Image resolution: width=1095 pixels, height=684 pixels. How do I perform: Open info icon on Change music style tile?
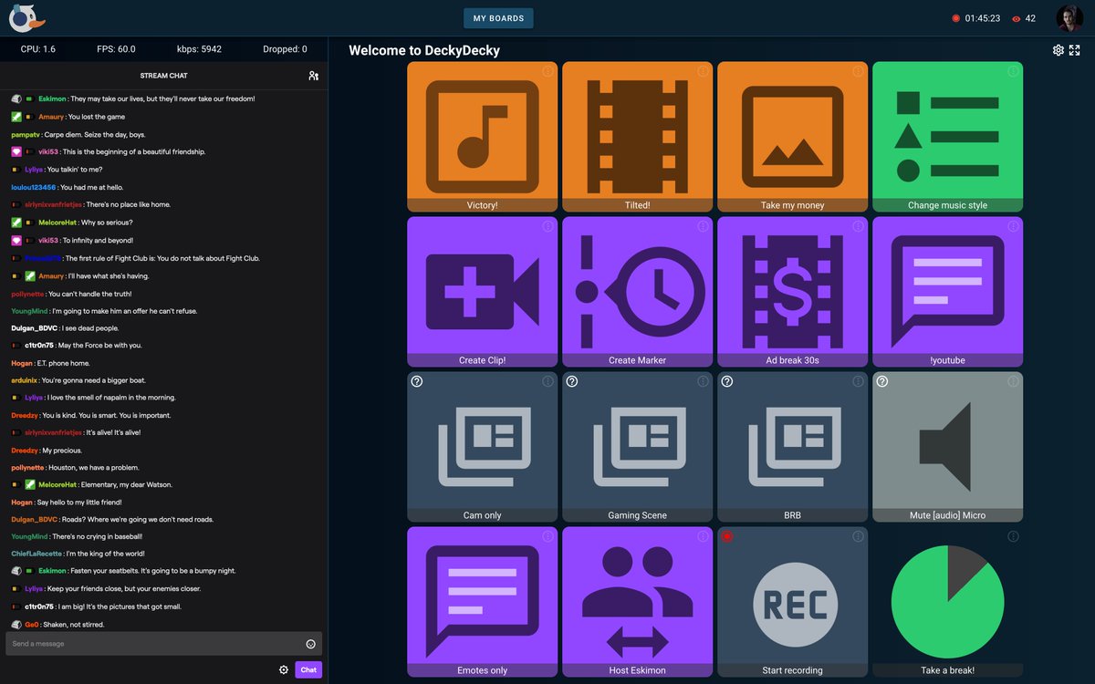(x=1014, y=71)
